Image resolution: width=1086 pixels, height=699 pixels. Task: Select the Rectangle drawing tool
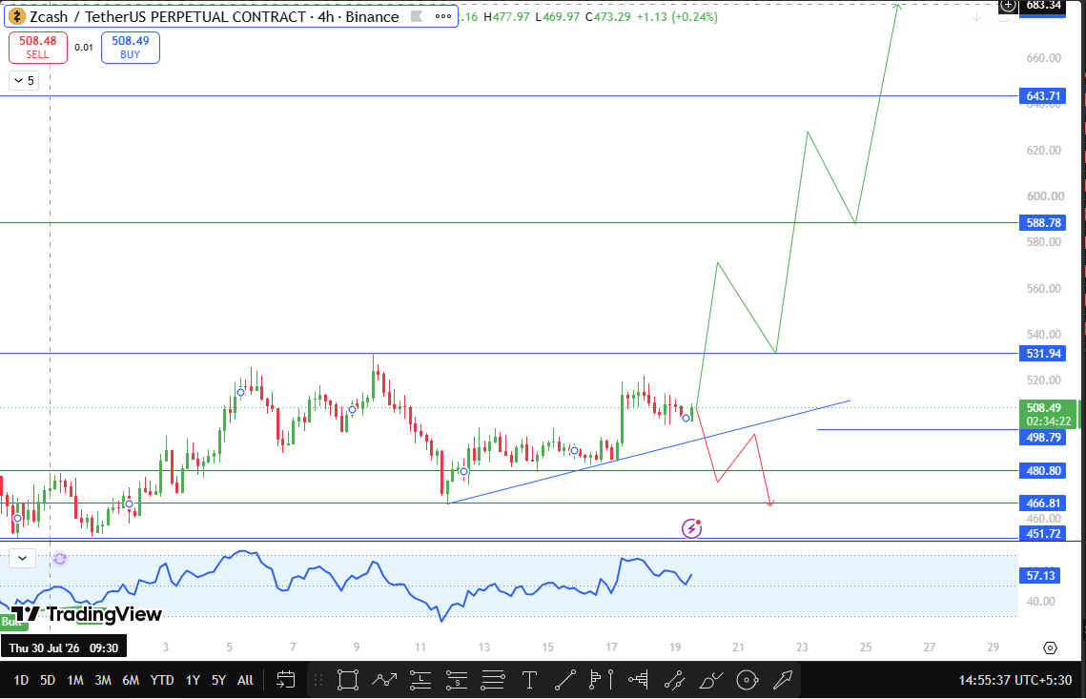click(x=348, y=680)
